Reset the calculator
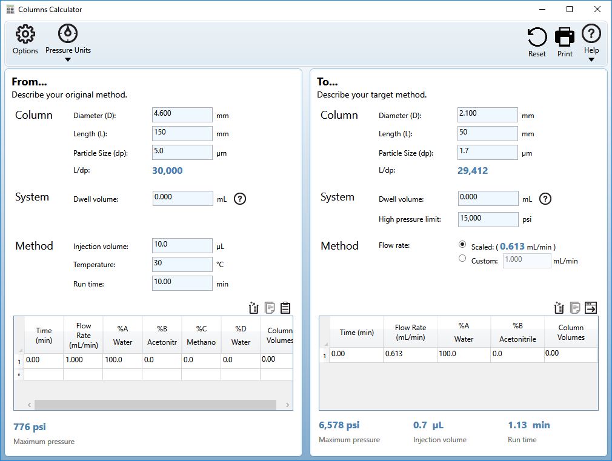The height and width of the screenshot is (461, 612). click(537, 38)
